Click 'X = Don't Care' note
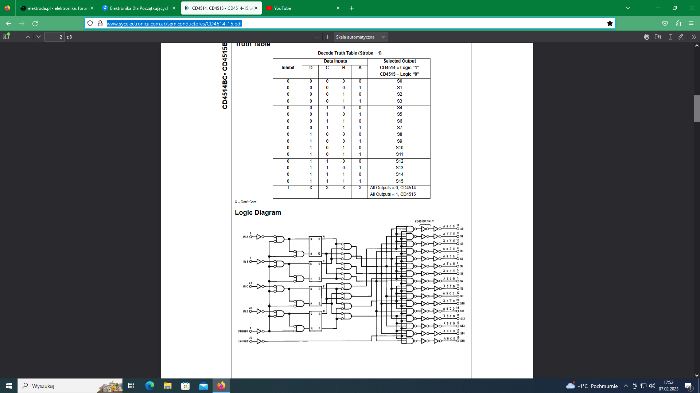The height and width of the screenshot is (393, 700). point(246,202)
